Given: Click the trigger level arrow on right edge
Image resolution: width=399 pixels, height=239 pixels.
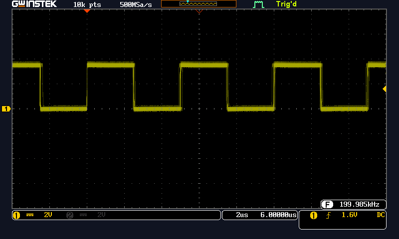Looking at the screenshot, I should (385, 89).
